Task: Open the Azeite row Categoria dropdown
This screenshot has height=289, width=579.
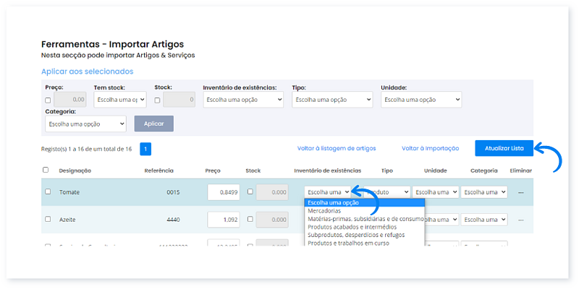Action: pos(484,220)
